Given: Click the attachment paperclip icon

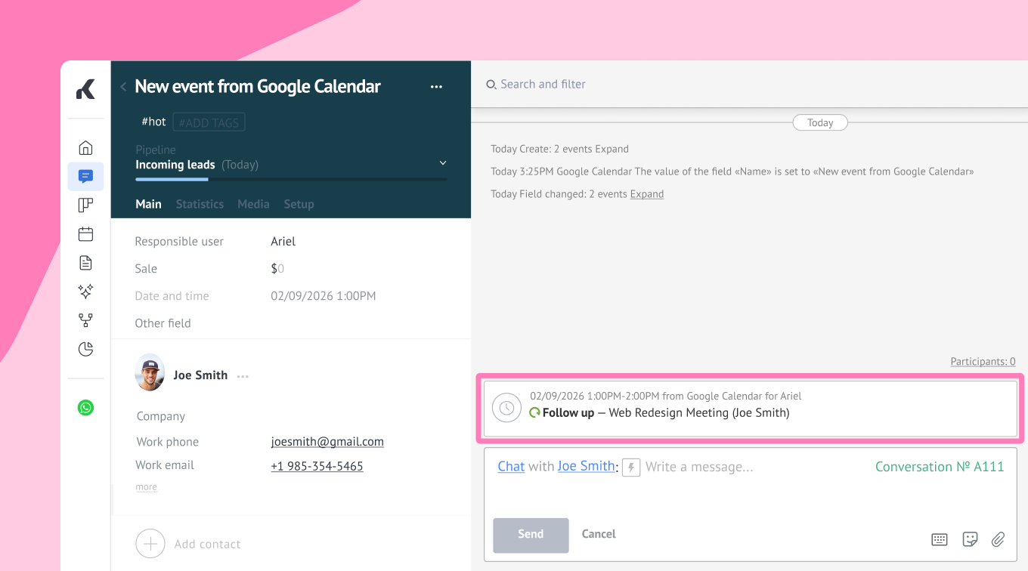Looking at the screenshot, I should point(998,539).
